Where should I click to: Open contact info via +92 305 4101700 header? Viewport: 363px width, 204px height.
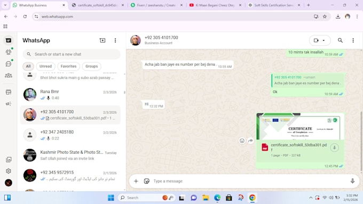tap(161, 37)
